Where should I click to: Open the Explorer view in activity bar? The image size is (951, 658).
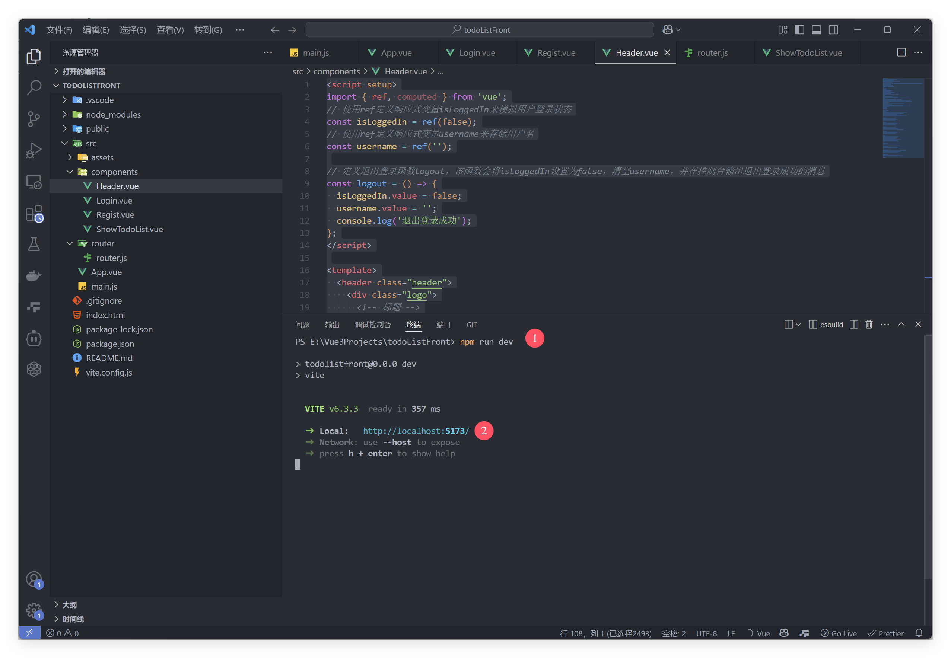point(34,56)
